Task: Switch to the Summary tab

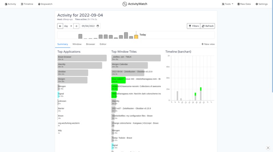Action: pyautogui.click(x=62, y=44)
